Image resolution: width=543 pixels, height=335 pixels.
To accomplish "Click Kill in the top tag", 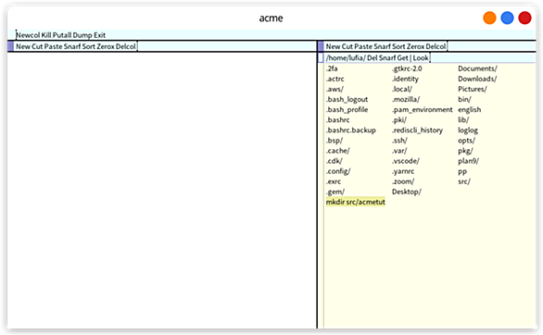I will click(x=46, y=35).
